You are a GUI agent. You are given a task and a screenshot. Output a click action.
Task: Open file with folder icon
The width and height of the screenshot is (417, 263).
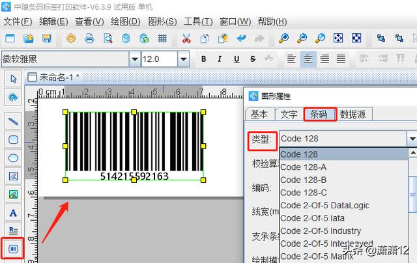click(29, 38)
